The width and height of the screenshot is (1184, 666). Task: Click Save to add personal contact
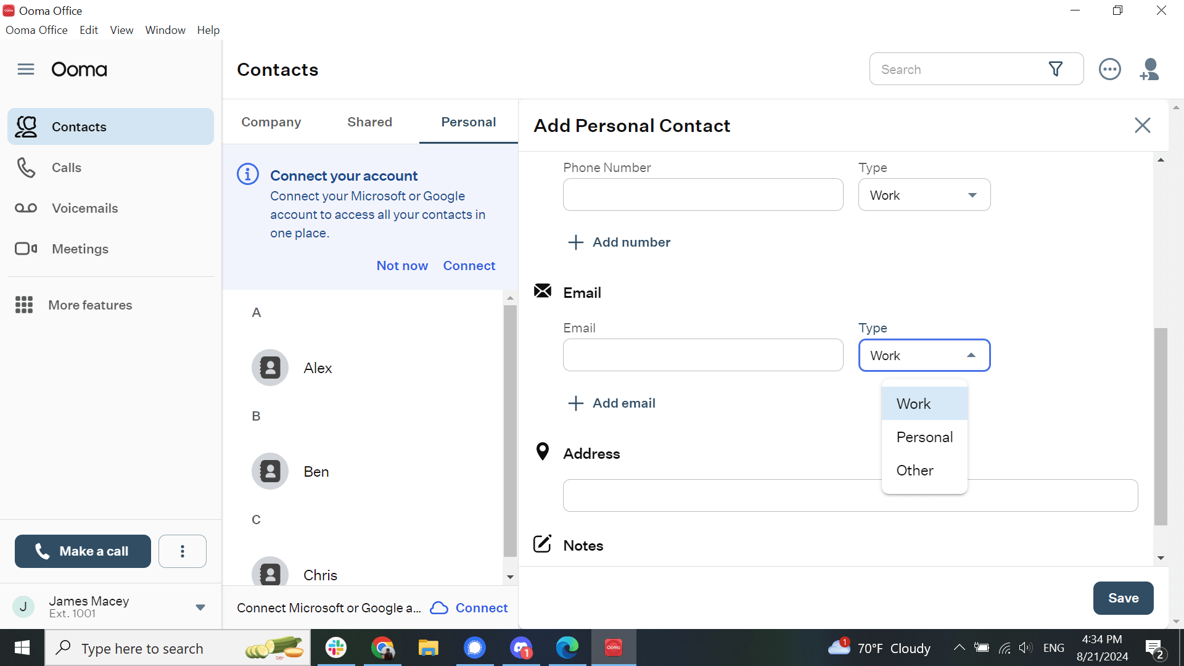click(x=1123, y=597)
